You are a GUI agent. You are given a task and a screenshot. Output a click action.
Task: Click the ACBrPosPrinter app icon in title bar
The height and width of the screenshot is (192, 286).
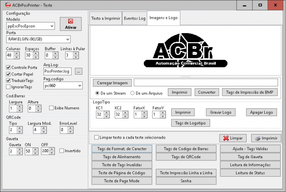(x=8, y=5)
